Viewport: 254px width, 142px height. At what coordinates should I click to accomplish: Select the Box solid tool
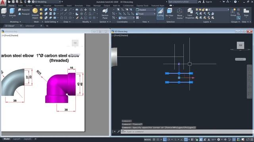tap(4, 13)
